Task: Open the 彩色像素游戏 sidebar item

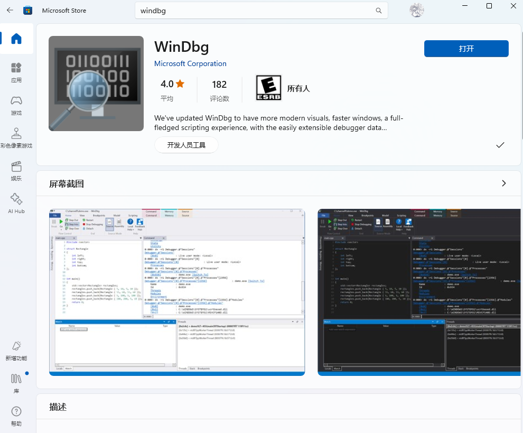Action: click(x=16, y=138)
